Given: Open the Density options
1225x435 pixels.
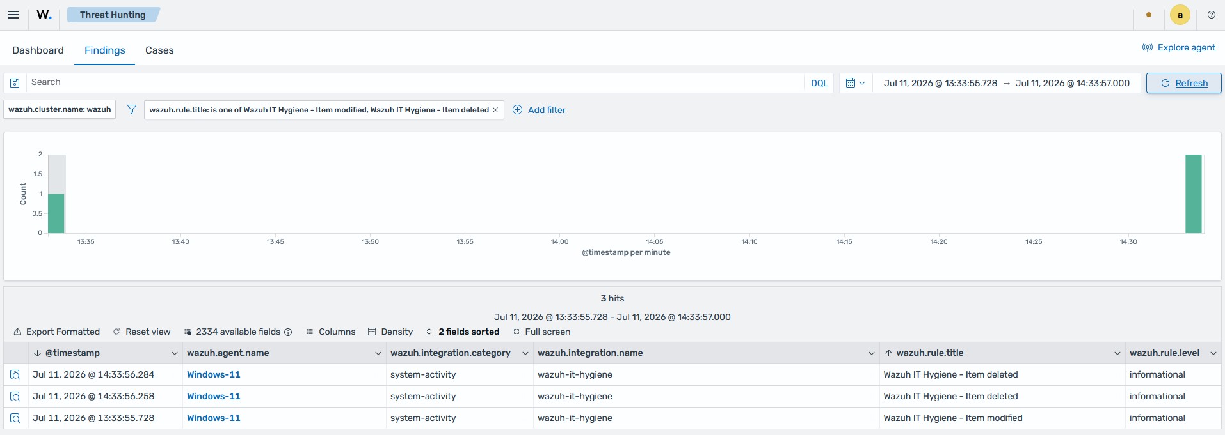Looking at the screenshot, I should (390, 332).
